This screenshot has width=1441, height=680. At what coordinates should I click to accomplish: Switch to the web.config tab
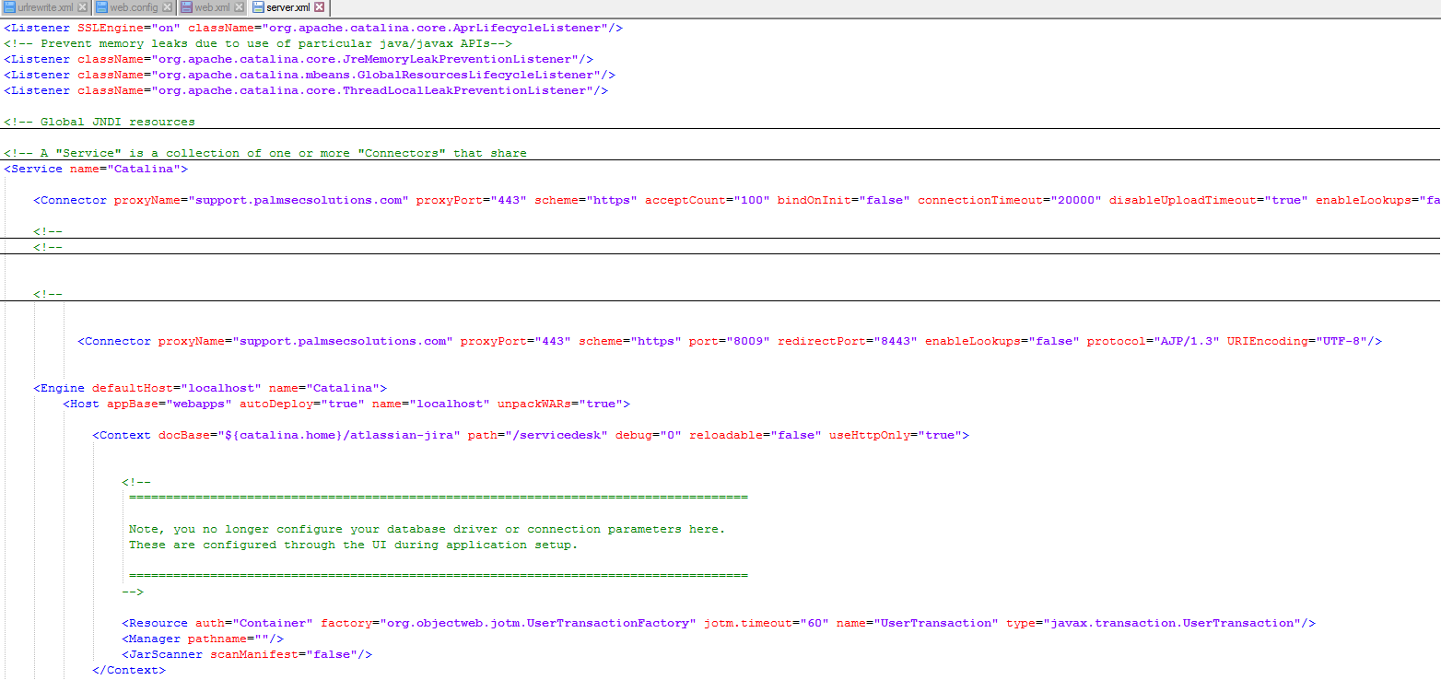pyautogui.click(x=135, y=7)
